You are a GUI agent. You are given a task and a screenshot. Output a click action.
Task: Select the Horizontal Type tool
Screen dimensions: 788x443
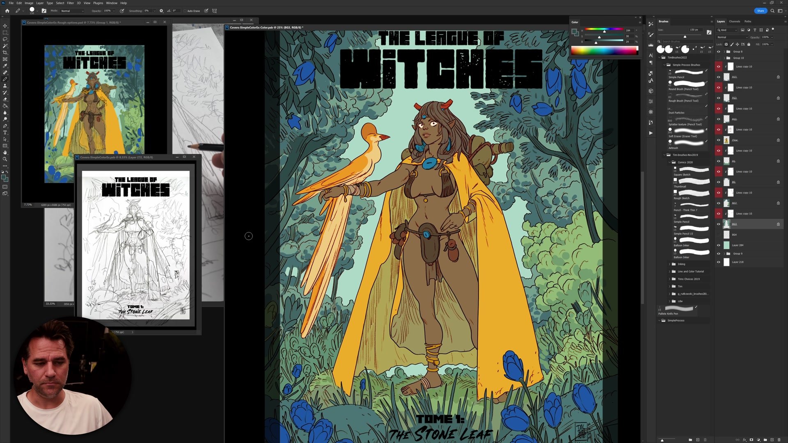pyautogui.click(x=5, y=132)
